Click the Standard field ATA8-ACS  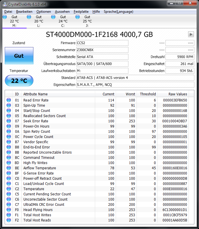pyautogui.click(x=135, y=78)
